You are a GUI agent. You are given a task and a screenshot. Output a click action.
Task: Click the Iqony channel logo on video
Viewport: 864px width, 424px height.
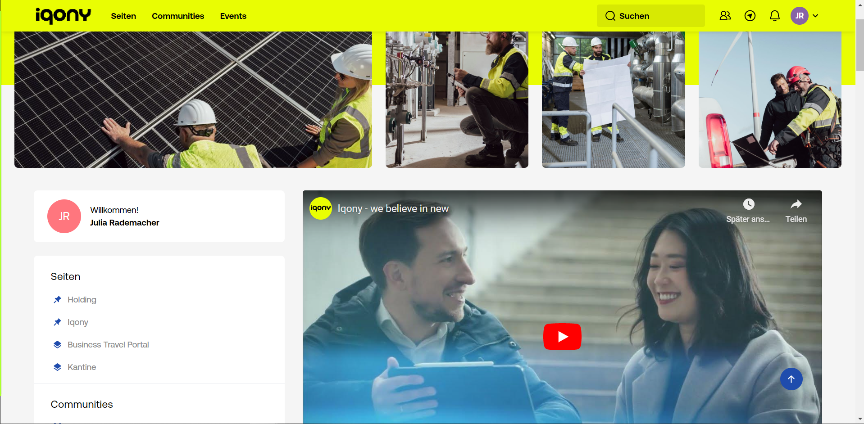tap(320, 208)
